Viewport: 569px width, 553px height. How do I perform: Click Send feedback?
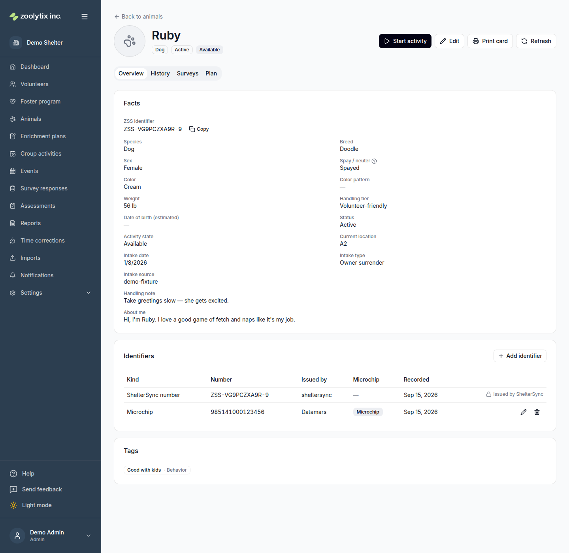coord(51,489)
